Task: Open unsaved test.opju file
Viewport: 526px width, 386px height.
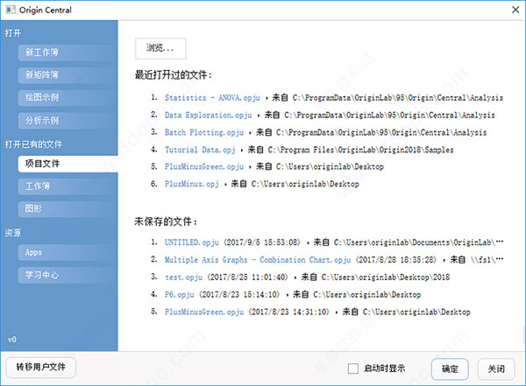Action: coord(183,277)
